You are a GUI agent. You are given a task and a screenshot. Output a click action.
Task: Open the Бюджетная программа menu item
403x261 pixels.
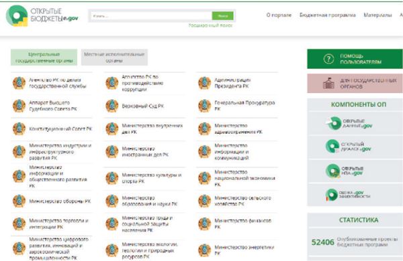click(x=328, y=15)
